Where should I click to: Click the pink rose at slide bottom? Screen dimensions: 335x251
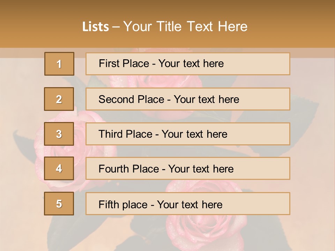click(206, 230)
